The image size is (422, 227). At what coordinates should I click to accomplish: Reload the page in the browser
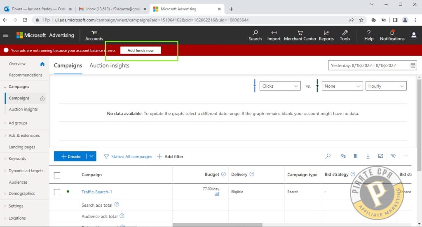25,20
